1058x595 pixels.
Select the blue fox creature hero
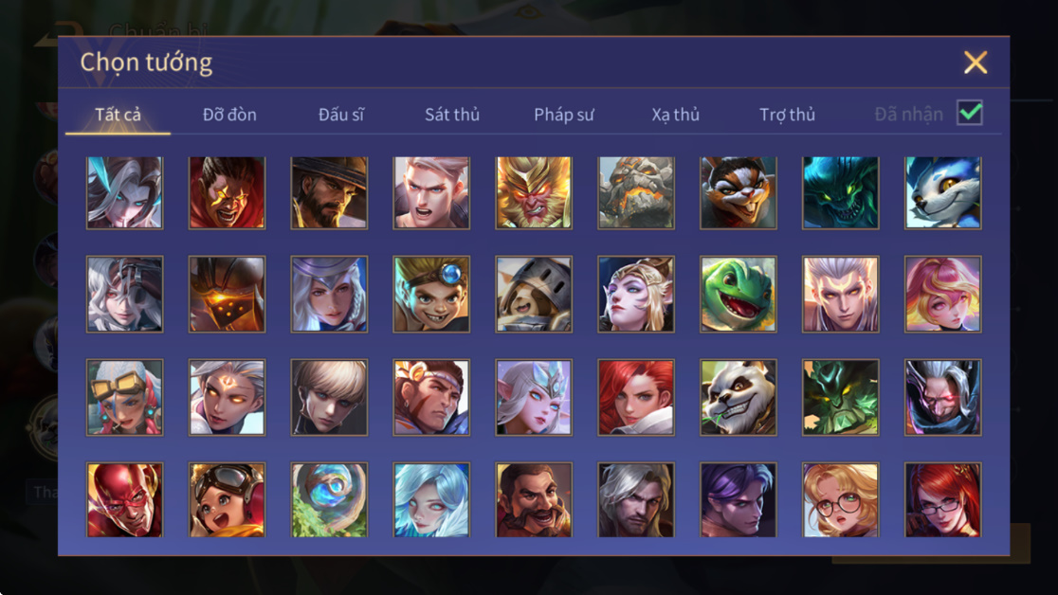[x=942, y=193]
